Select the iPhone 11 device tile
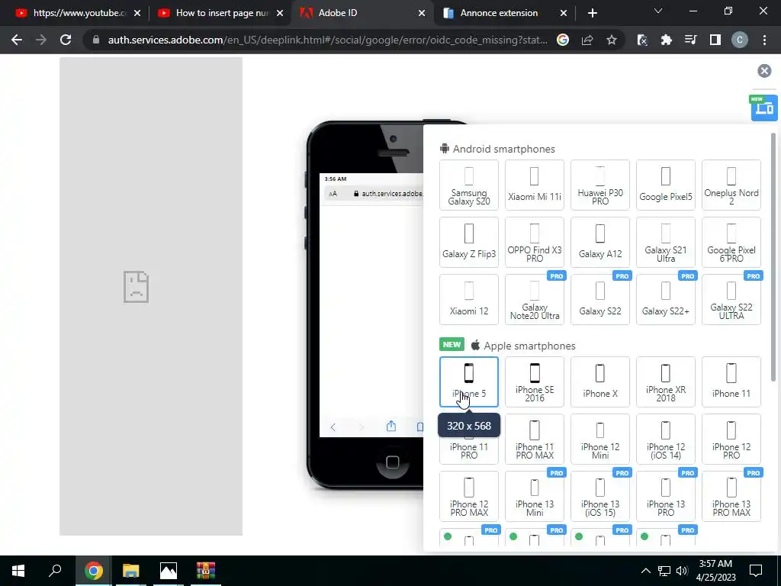The width and height of the screenshot is (781, 586). [731, 382]
